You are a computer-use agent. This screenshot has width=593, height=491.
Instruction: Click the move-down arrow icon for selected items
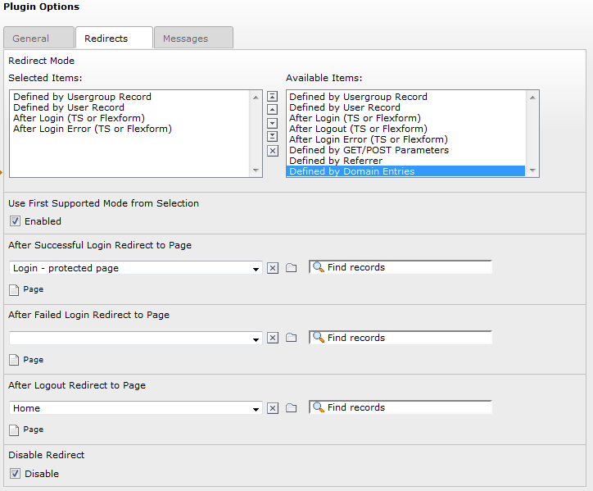(273, 123)
